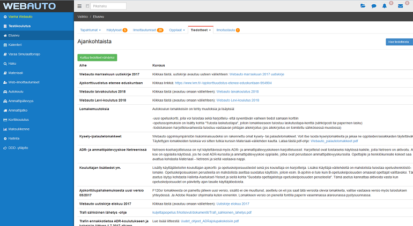Tick the checkbox beside Pikahaku search
The image size is (413, 226).
click(x=87, y=6)
